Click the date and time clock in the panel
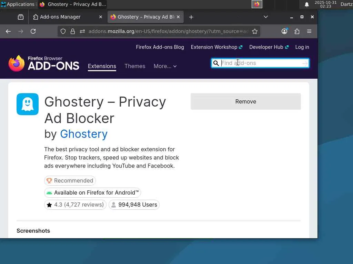Screen dimensions: 353x264 tap(325, 4)
